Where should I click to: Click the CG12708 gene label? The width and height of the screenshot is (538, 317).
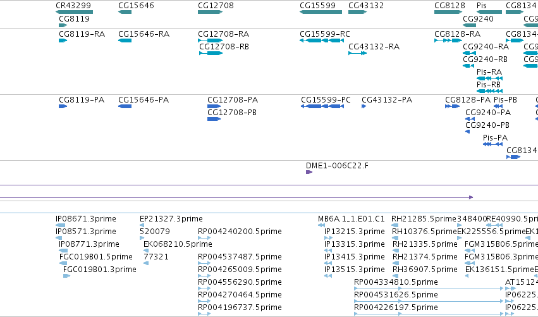(216, 6)
